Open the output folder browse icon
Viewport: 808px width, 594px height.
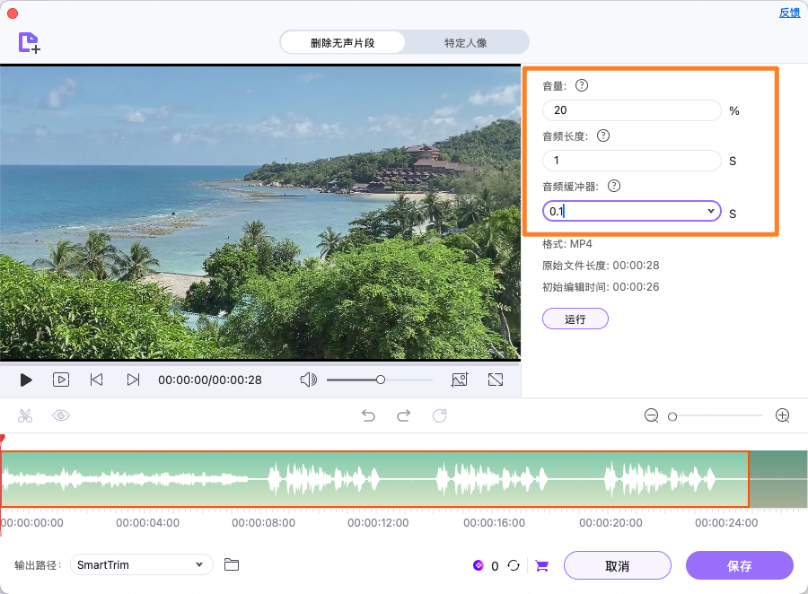pyautogui.click(x=232, y=565)
